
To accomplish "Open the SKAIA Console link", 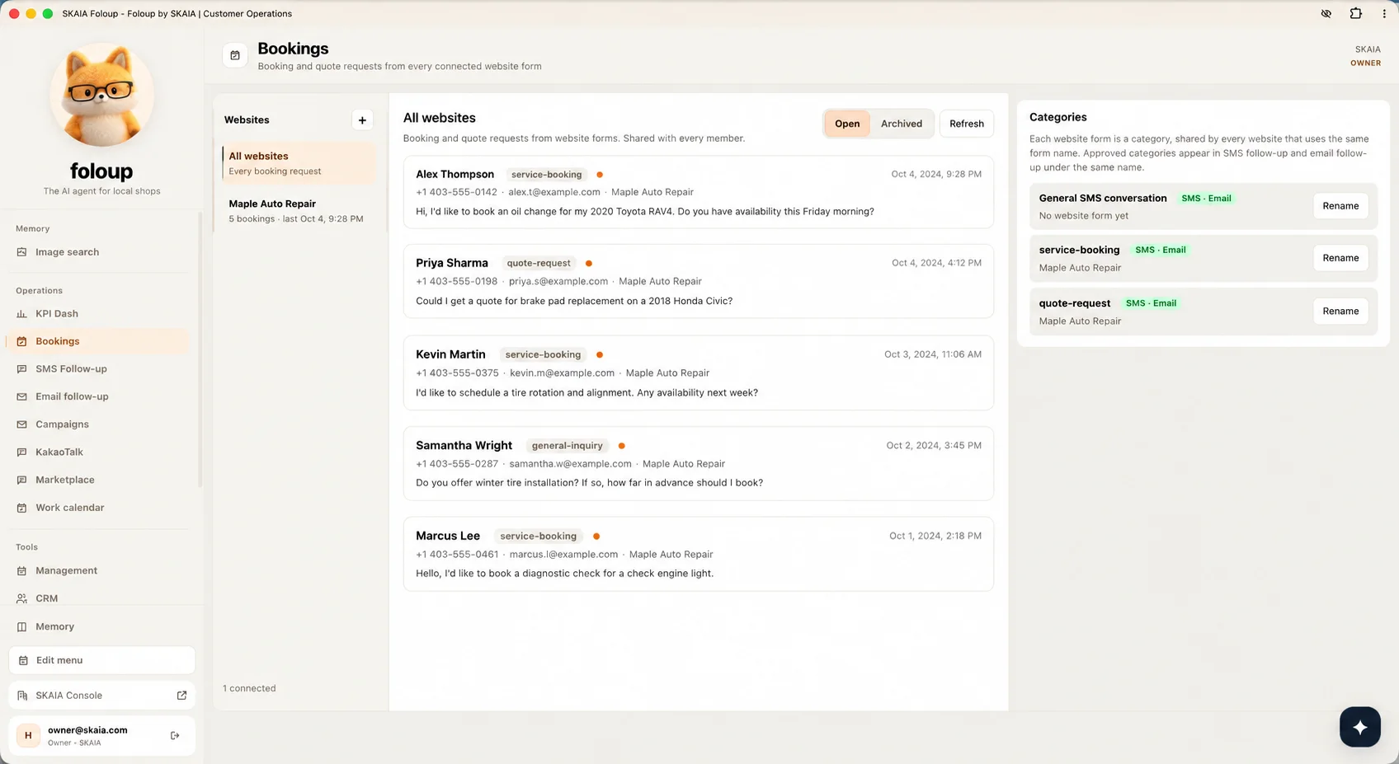I will pos(102,696).
